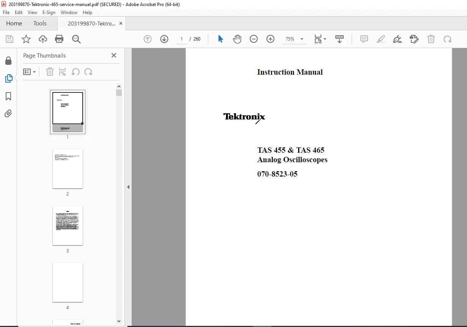This screenshot has height=327, width=467.
Task: Select page 1 thumbnail
Action: click(68, 112)
